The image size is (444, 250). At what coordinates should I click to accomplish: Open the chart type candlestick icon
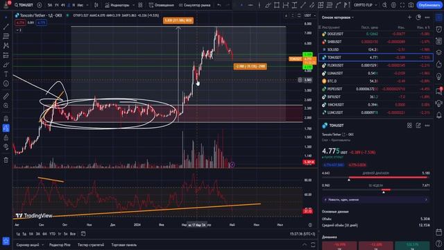[x=96, y=5]
